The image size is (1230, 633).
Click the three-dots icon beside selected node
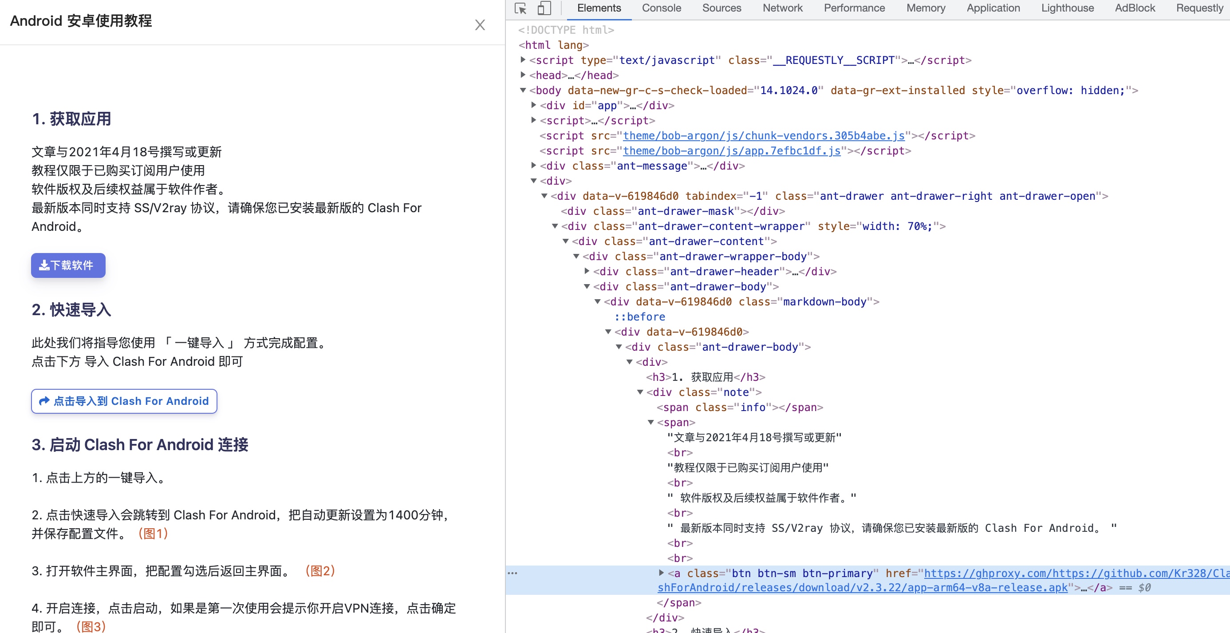point(512,573)
